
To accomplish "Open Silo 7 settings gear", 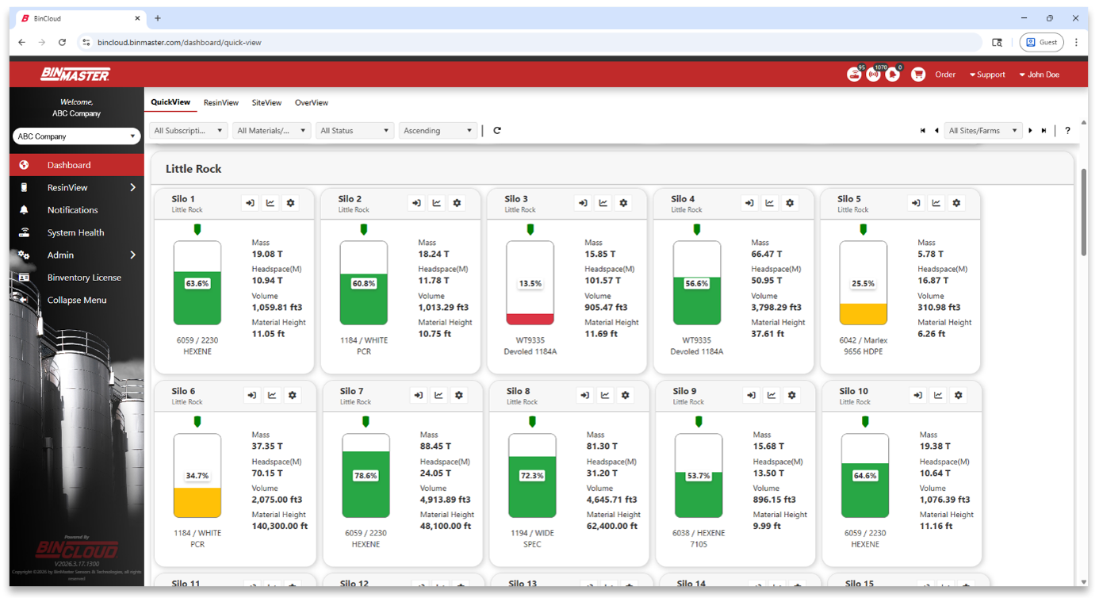I will tap(459, 395).
